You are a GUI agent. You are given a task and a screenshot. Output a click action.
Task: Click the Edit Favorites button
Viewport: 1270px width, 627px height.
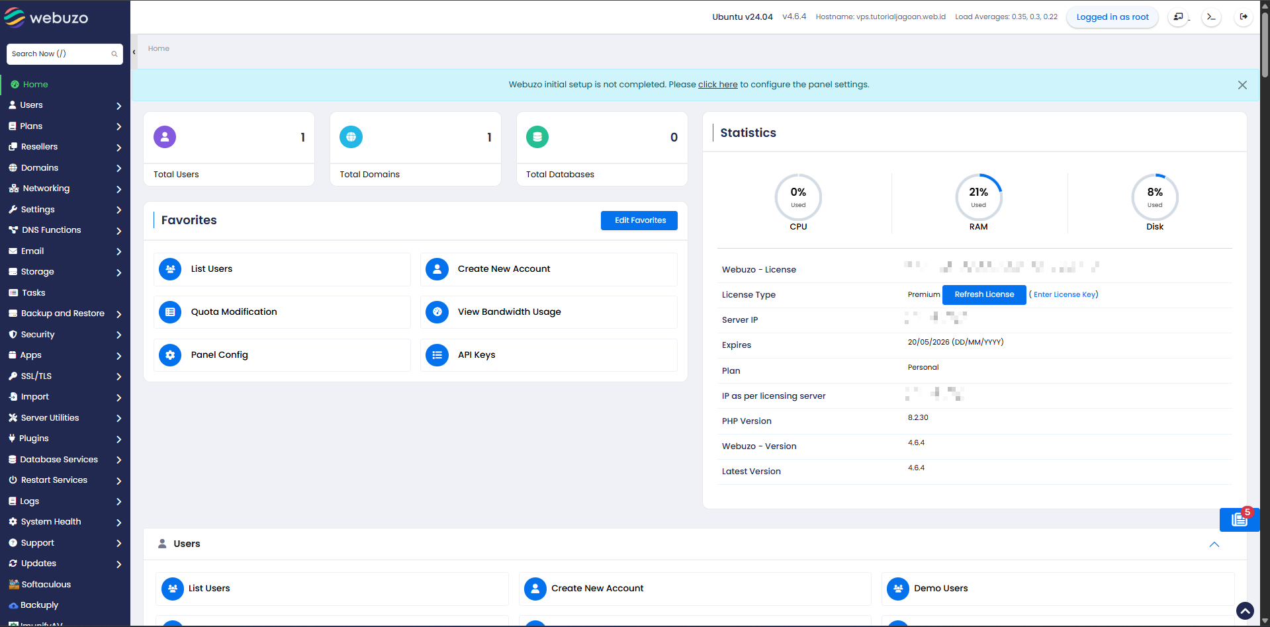pos(639,221)
